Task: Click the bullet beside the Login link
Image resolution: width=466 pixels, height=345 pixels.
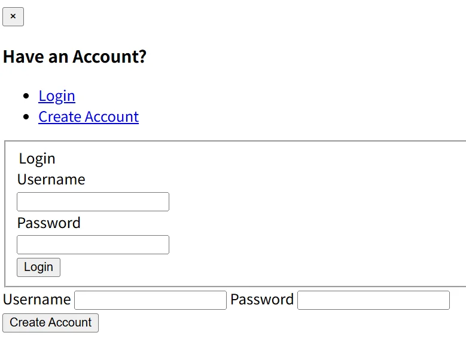Action: (x=26, y=96)
